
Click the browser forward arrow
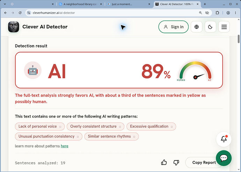coord(13,13)
